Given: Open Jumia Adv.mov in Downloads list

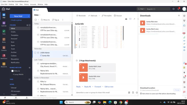Looking at the screenshot, I should pyautogui.click(x=160, y=23).
